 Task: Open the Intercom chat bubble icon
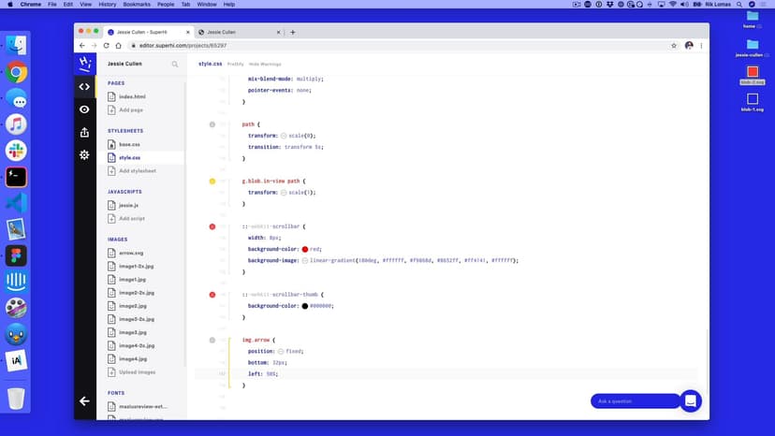coord(691,400)
